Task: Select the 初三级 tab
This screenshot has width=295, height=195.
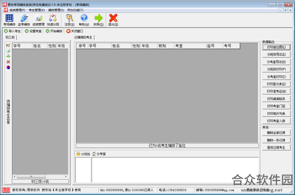Action: [10, 37]
